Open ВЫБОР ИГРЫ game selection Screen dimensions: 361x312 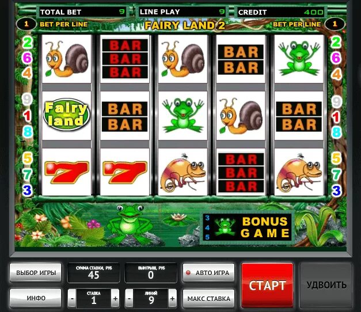[x=36, y=273]
